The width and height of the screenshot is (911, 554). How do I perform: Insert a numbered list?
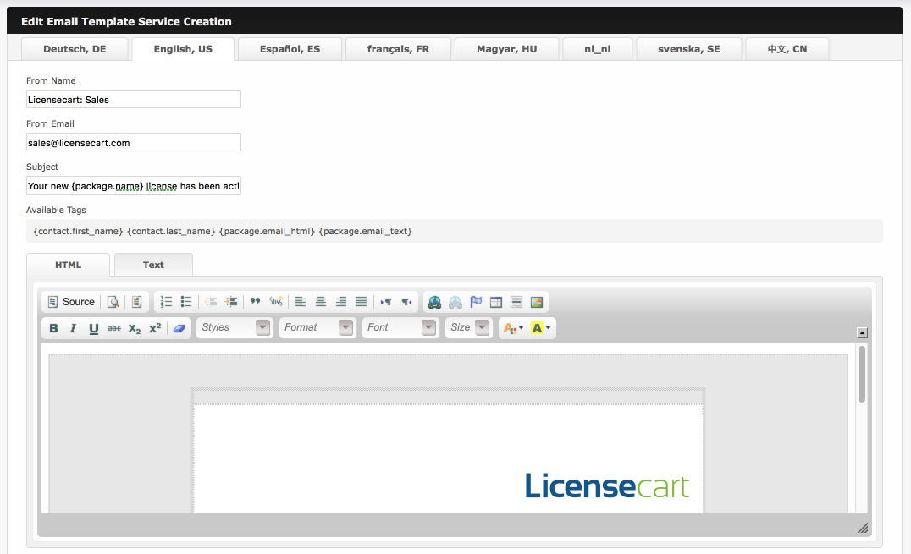tap(166, 302)
